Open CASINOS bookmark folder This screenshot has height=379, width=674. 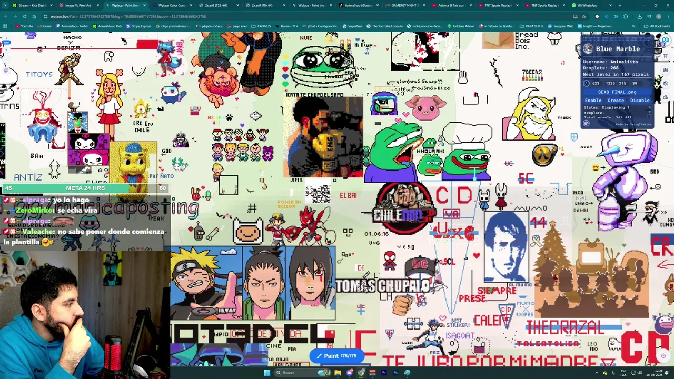261,26
